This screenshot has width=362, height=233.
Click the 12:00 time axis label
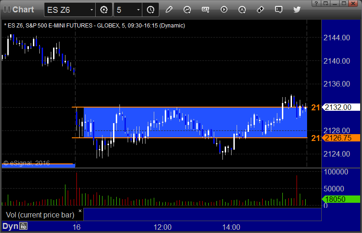coord(162,227)
